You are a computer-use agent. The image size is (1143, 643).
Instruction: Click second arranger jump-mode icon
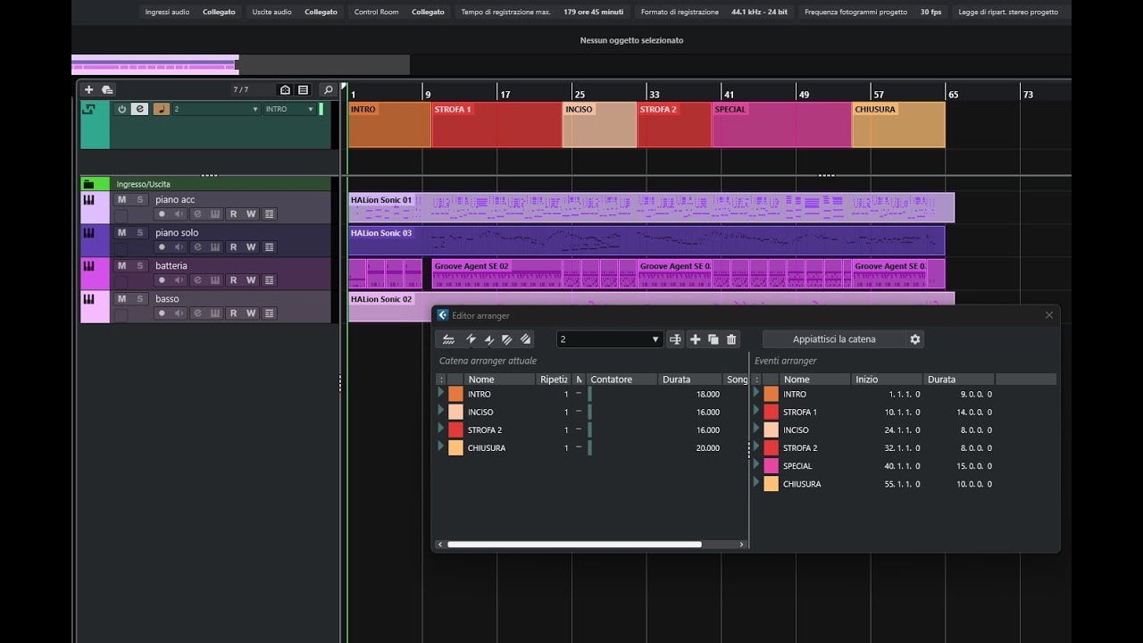coord(471,339)
